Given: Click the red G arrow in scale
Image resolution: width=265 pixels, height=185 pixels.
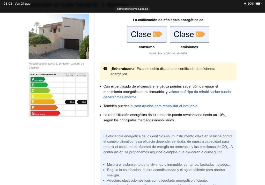Looking at the screenshot, I should [x=46, y=113].
